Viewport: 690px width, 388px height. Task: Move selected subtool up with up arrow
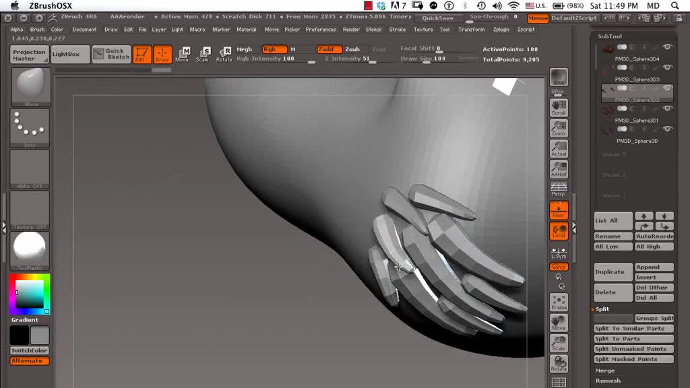(644, 216)
